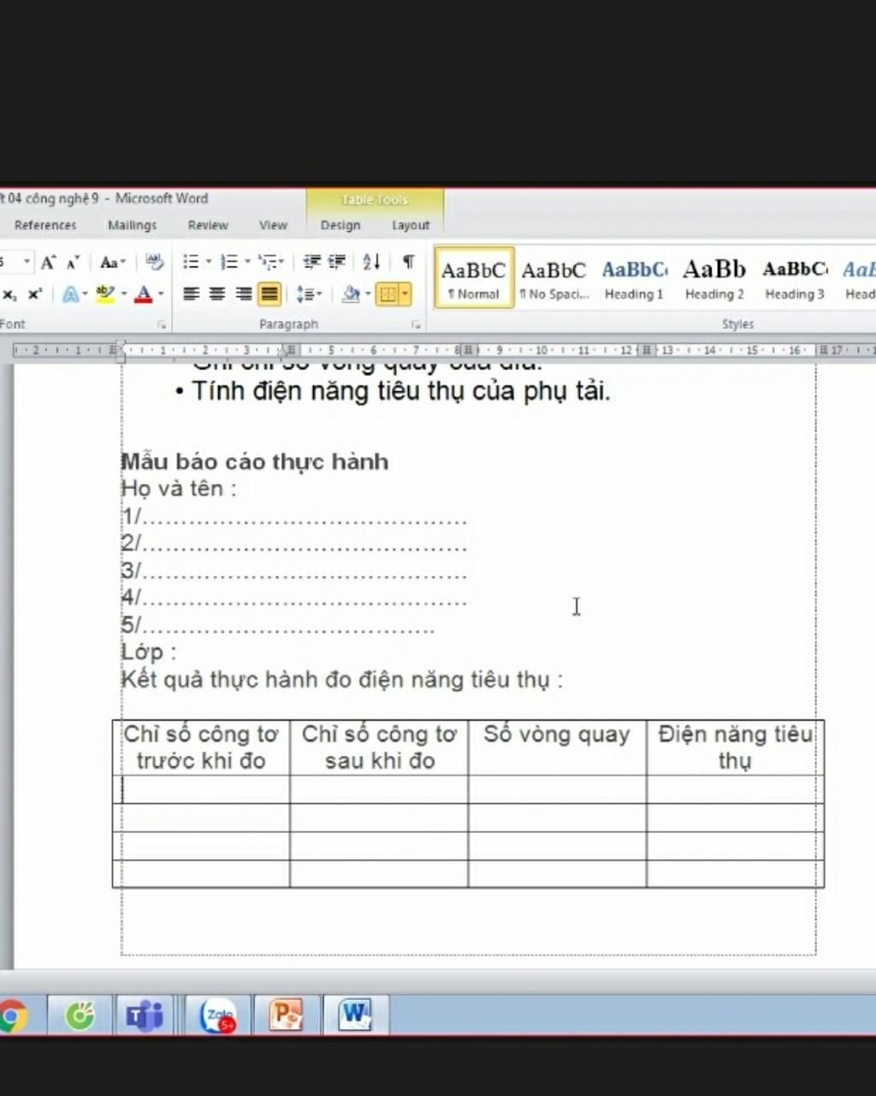
Task: Open the Mailings tab
Action: [x=132, y=225]
